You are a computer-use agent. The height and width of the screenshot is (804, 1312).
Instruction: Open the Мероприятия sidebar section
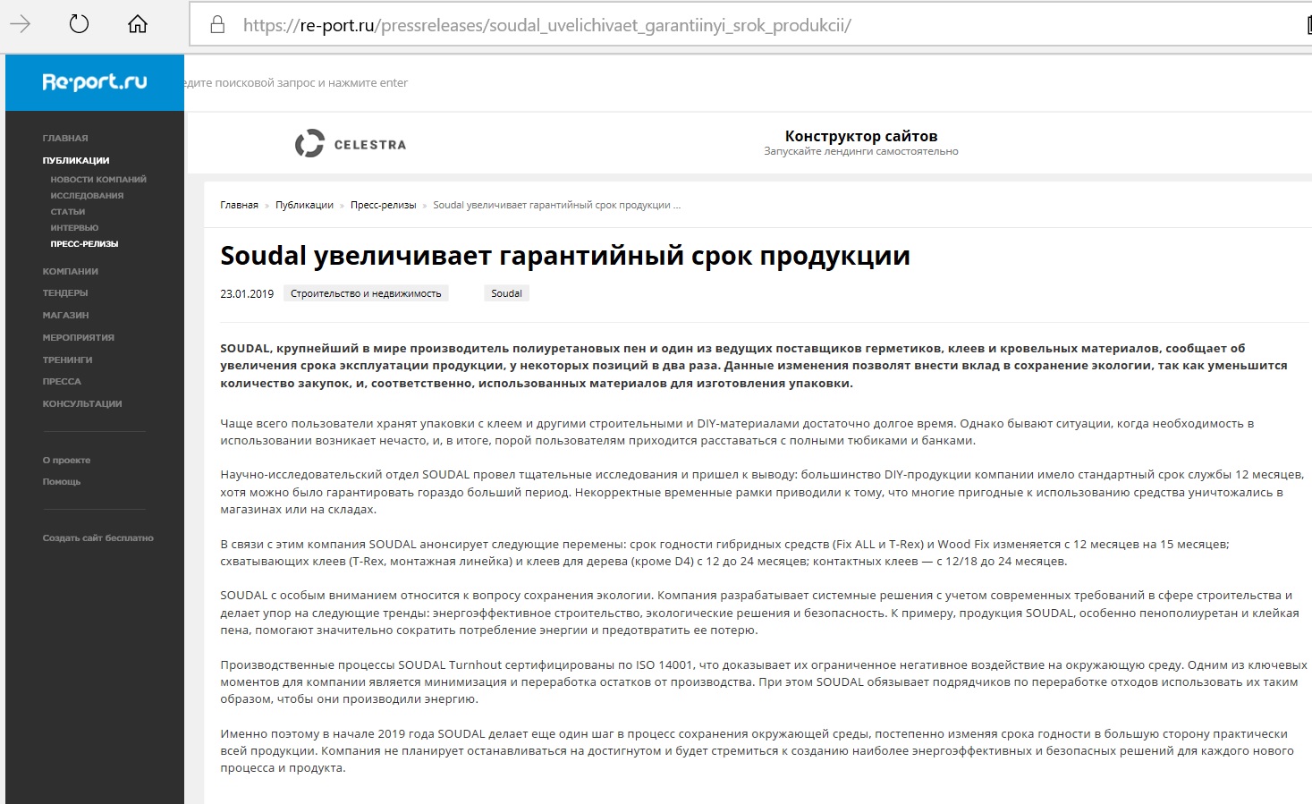[79, 338]
